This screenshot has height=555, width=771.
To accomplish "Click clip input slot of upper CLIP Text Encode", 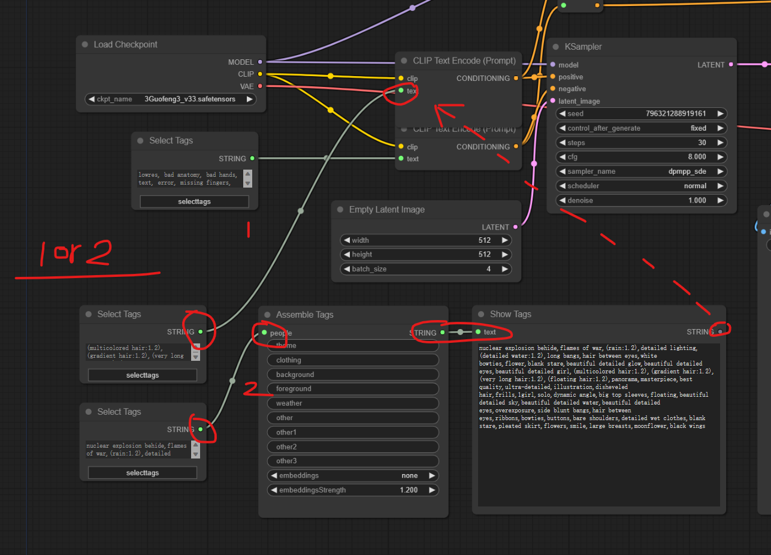I will (x=401, y=79).
